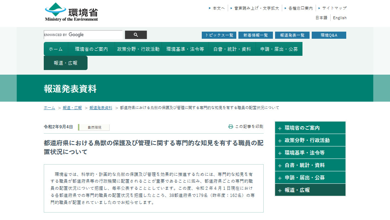This screenshot has height=220, width=390.
Task: Click 音声読み上げ・文字拡大 link
Action: [256, 8]
